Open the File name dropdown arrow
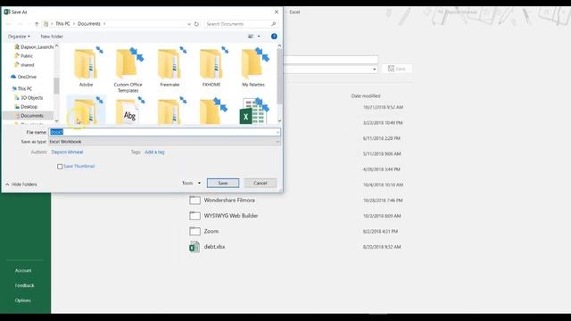 click(277, 132)
